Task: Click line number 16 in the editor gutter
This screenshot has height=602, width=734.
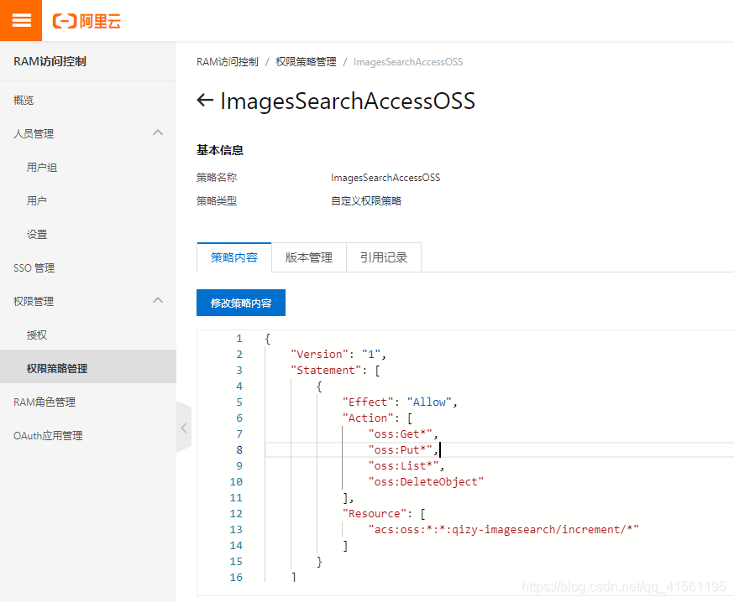Action: click(x=236, y=578)
